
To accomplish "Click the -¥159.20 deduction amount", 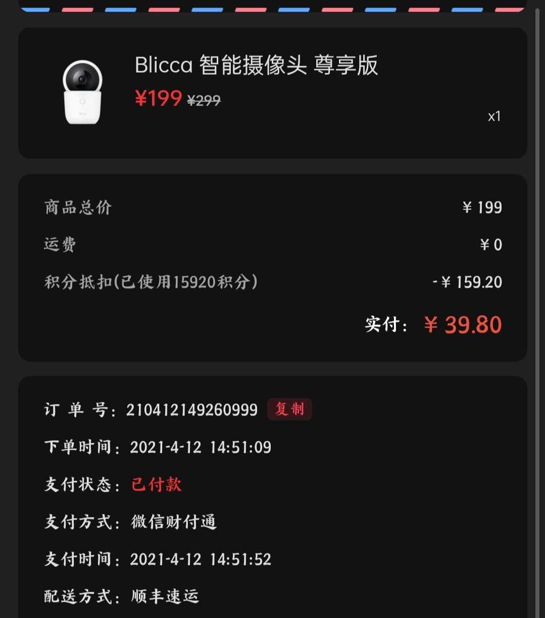I will (467, 282).
